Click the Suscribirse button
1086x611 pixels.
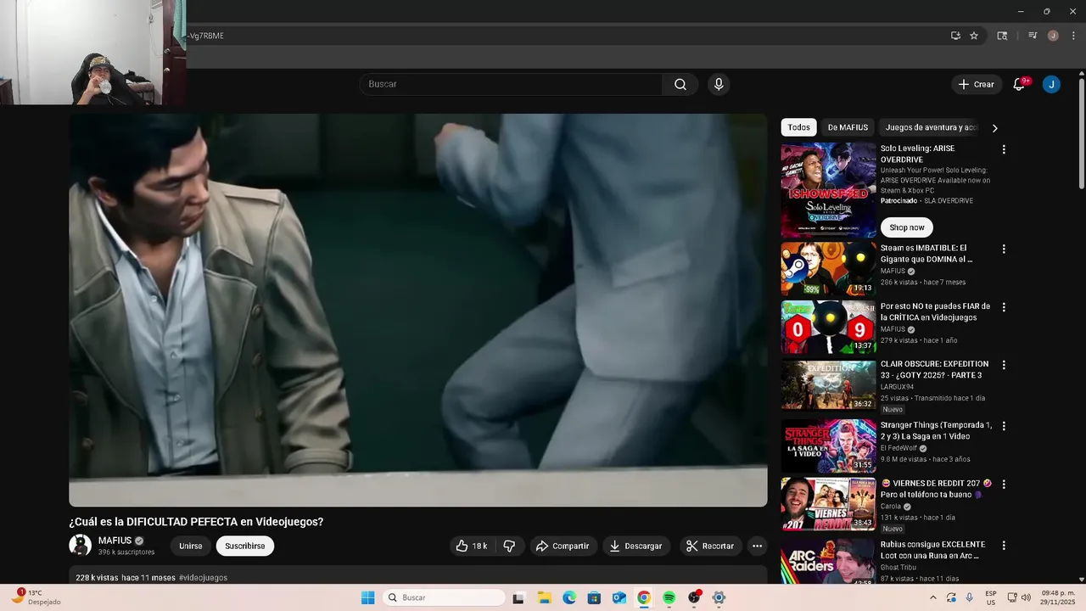point(245,546)
